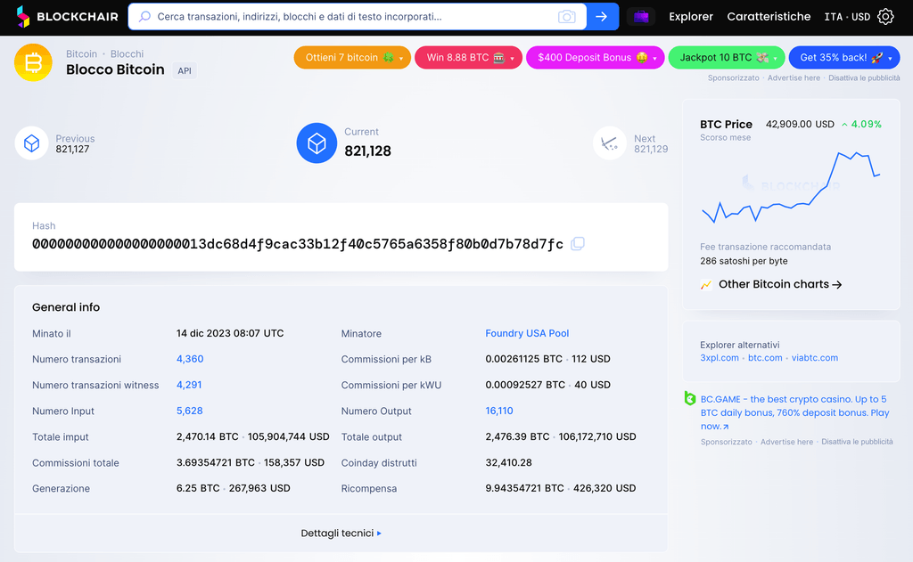
Task: Click top Disattiva le pubblicità link
Action: 864,78
